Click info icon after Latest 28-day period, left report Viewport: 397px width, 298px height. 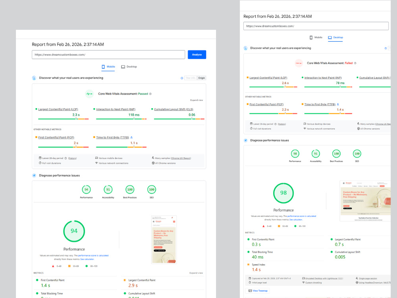(66, 158)
